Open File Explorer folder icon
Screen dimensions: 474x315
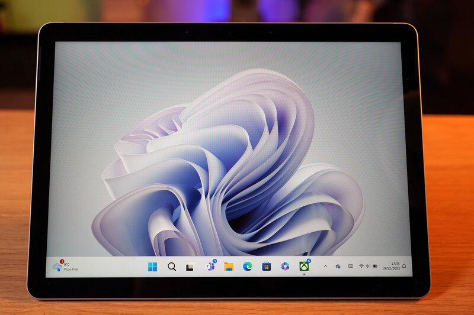[x=229, y=267]
